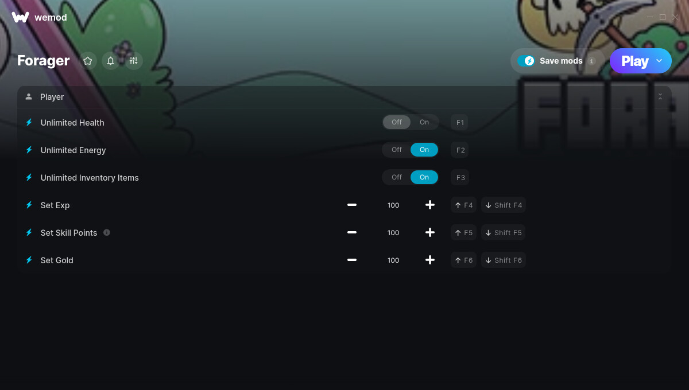Edit the Set Gold value field
Image resolution: width=689 pixels, height=390 pixels.
point(393,260)
